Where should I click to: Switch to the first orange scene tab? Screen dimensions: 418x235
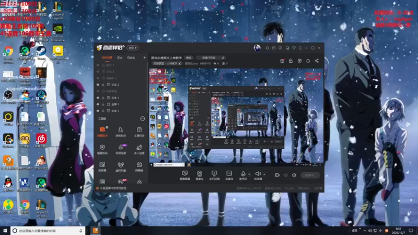pos(107,58)
